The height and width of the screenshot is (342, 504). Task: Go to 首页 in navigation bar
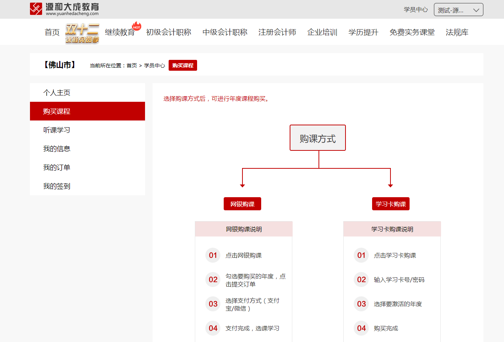coord(52,33)
